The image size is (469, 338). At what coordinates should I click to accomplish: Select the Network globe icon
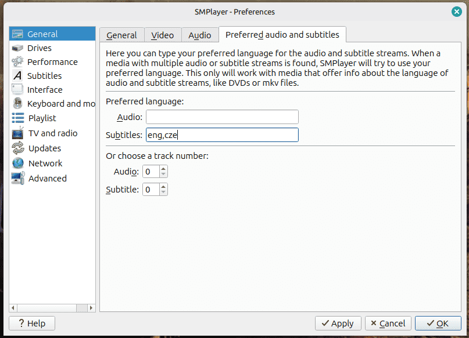(17, 163)
